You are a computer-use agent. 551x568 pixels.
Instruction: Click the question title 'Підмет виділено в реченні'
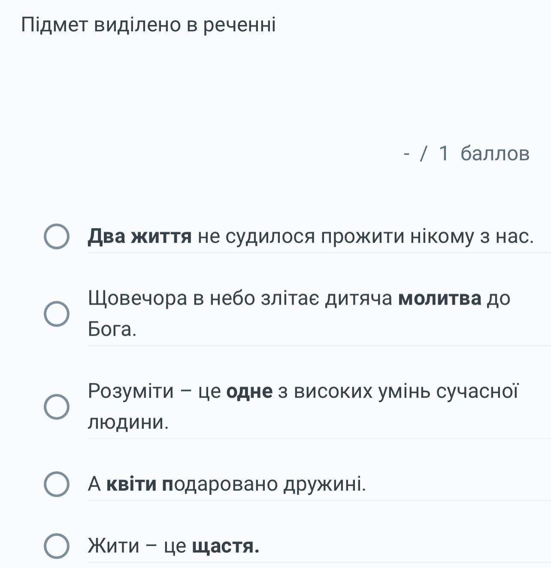coord(148,24)
